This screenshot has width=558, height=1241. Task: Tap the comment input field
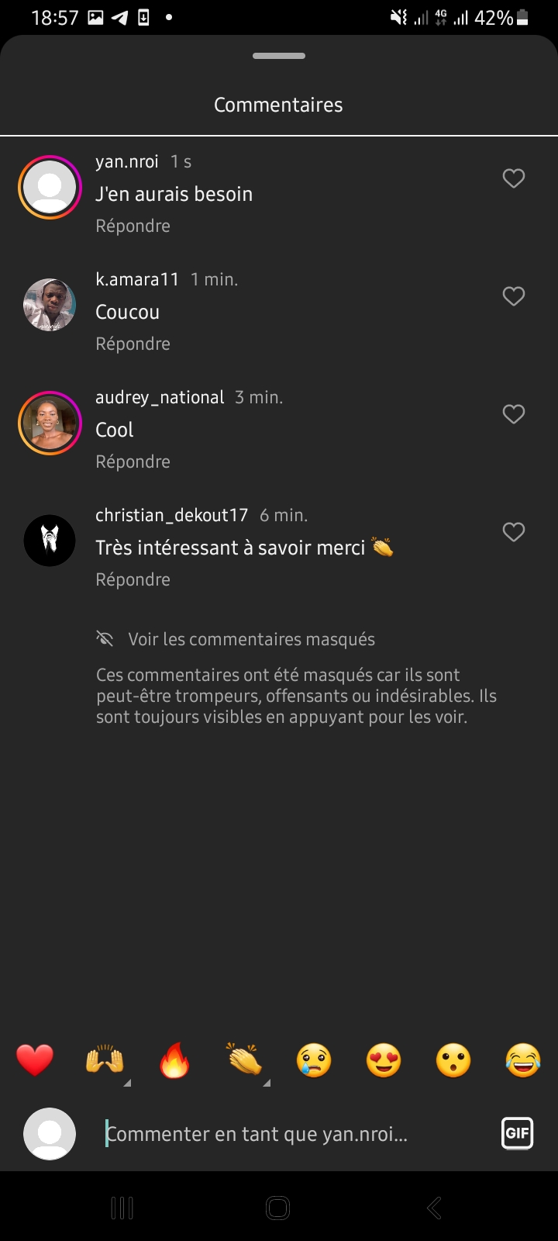pos(294,1134)
